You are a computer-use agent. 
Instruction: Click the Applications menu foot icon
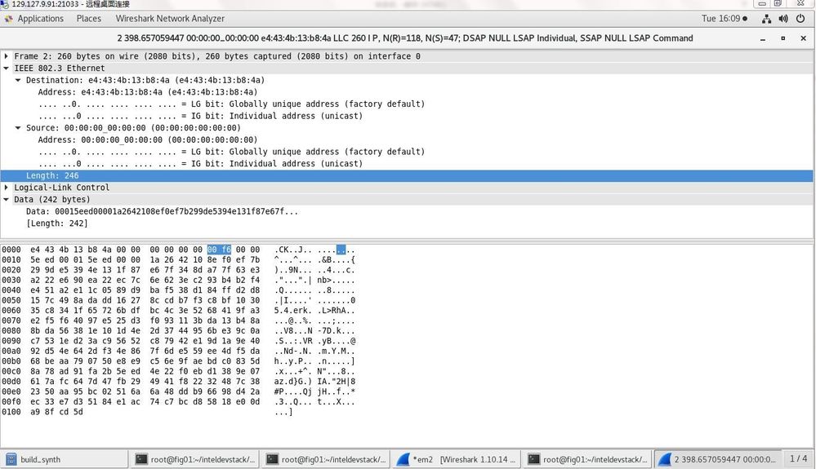click(8, 19)
